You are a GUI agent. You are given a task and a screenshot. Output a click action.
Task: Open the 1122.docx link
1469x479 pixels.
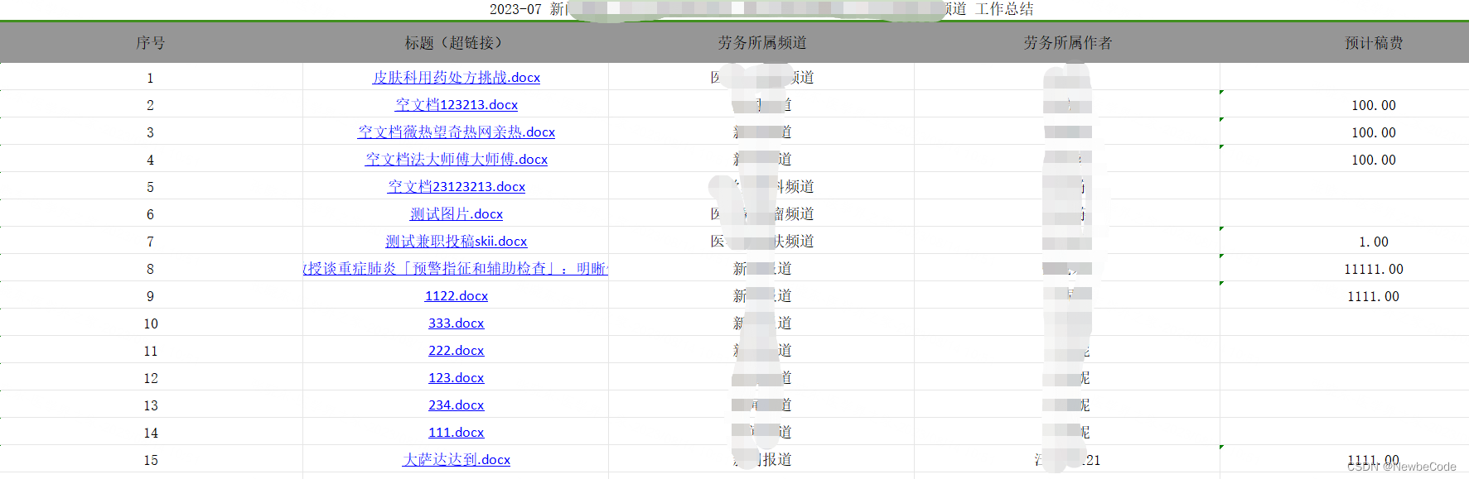[456, 296]
